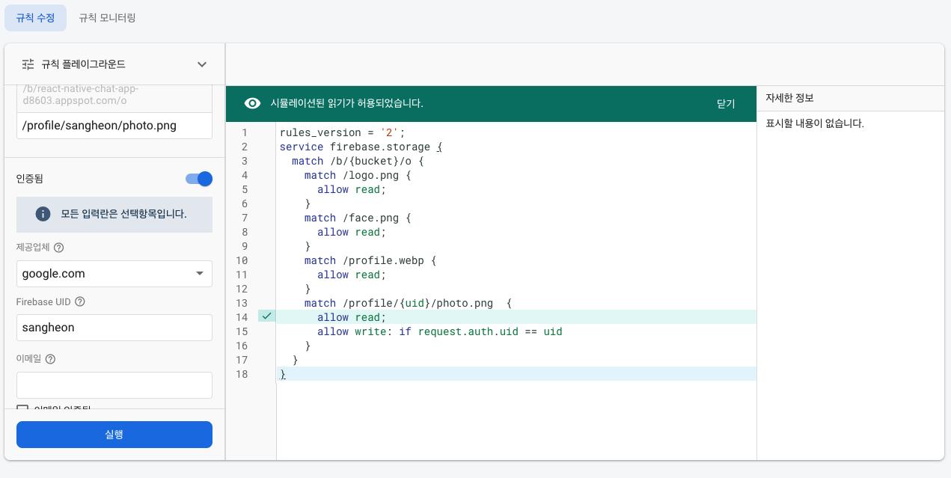Click the 실행 button

click(114, 435)
